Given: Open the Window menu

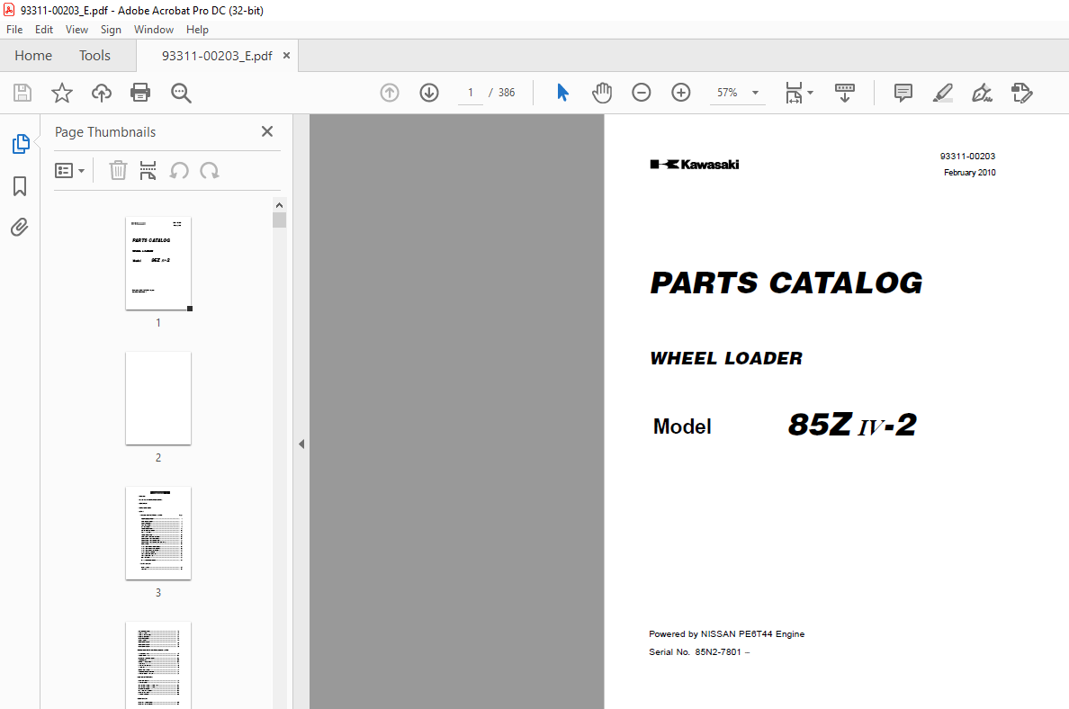Looking at the screenshot, I should tap(153, 30).
